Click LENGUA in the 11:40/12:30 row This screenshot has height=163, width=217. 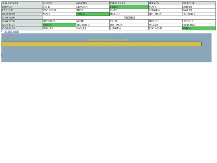[199, 21]
